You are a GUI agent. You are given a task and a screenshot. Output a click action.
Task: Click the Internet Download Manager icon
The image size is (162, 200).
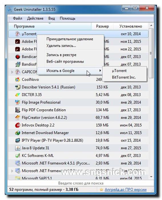click(x=18, y=133)
